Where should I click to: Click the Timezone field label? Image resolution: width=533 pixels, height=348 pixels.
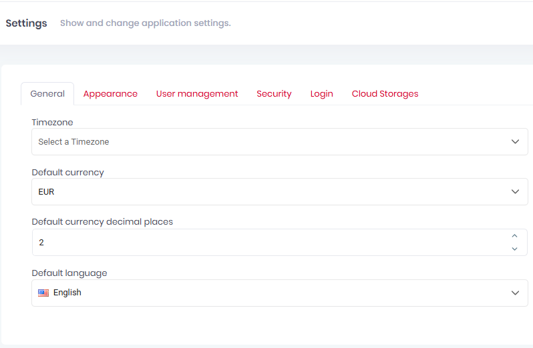click(x=52, y=122)
